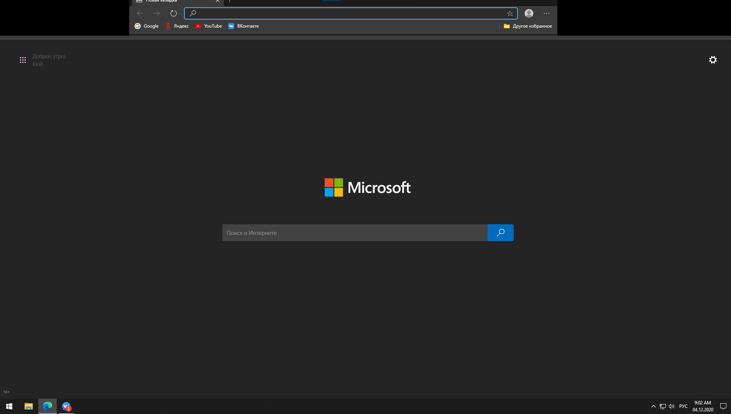Open the user profile avatar
Screen dimensions: 731x414
(x=529, y=13)
